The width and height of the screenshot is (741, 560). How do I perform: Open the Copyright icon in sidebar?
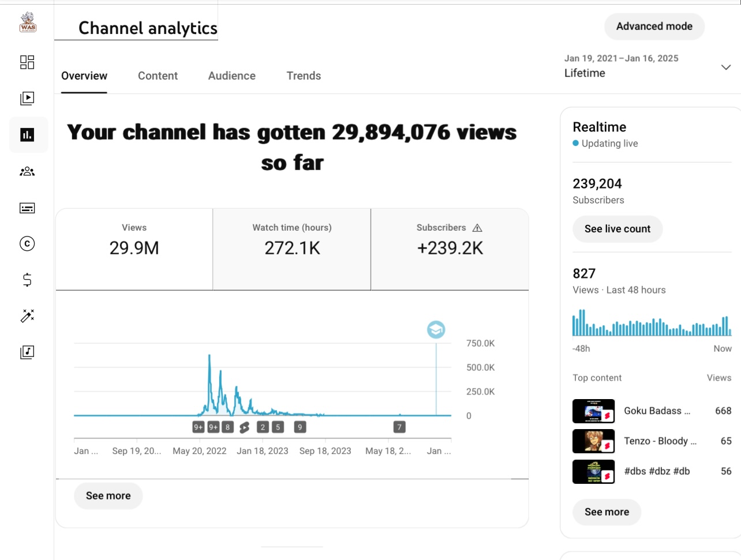[27, 244]
